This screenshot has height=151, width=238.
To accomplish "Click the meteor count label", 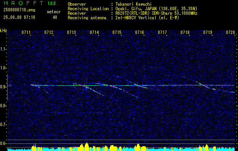I will pos(54,12).
